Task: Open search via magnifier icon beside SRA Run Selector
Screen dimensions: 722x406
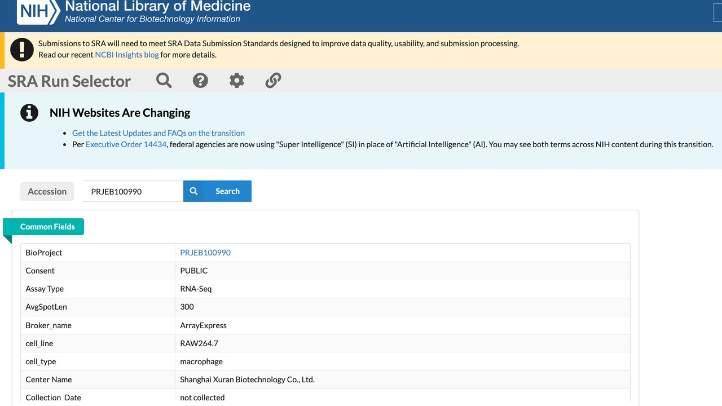Action: pyautogui.click(x=164, y=81)
